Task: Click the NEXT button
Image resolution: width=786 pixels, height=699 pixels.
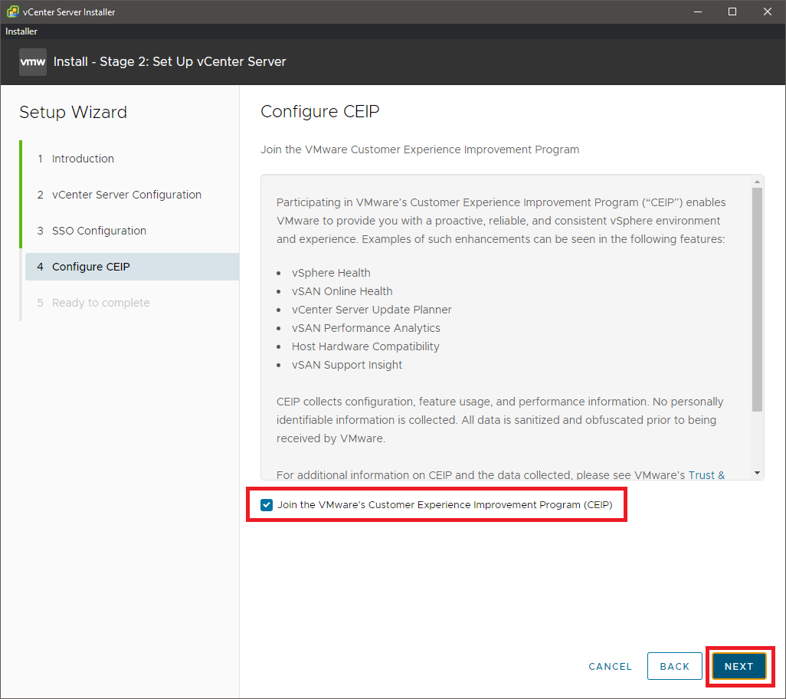Action: [739, 666]
